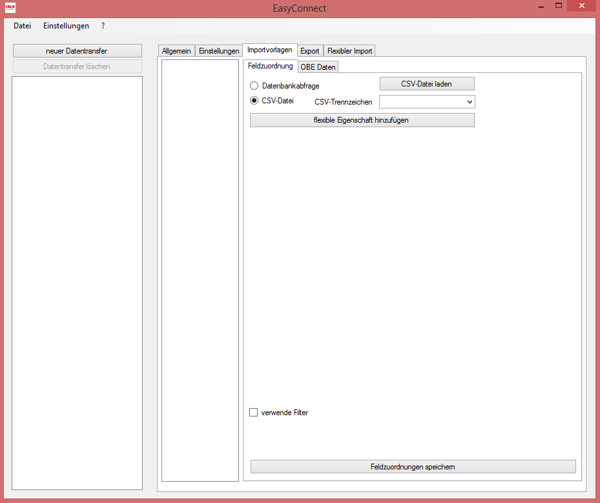The width and height of the screenshot is (600, 503).
Task: Click the Datentransfer löschen button
Action: point(77,67)
